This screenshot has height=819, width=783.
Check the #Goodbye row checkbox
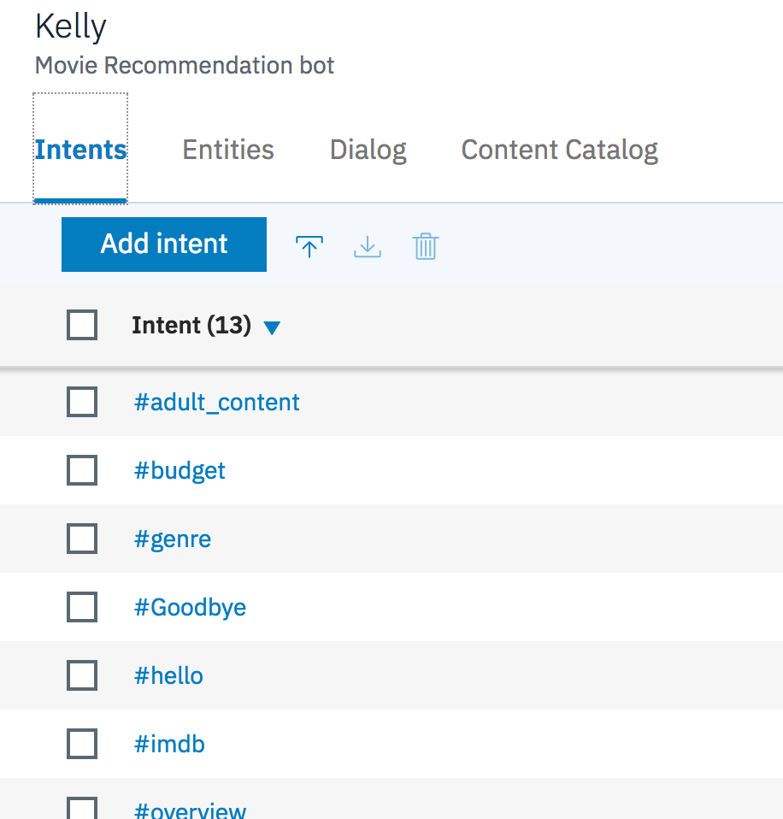81,607
